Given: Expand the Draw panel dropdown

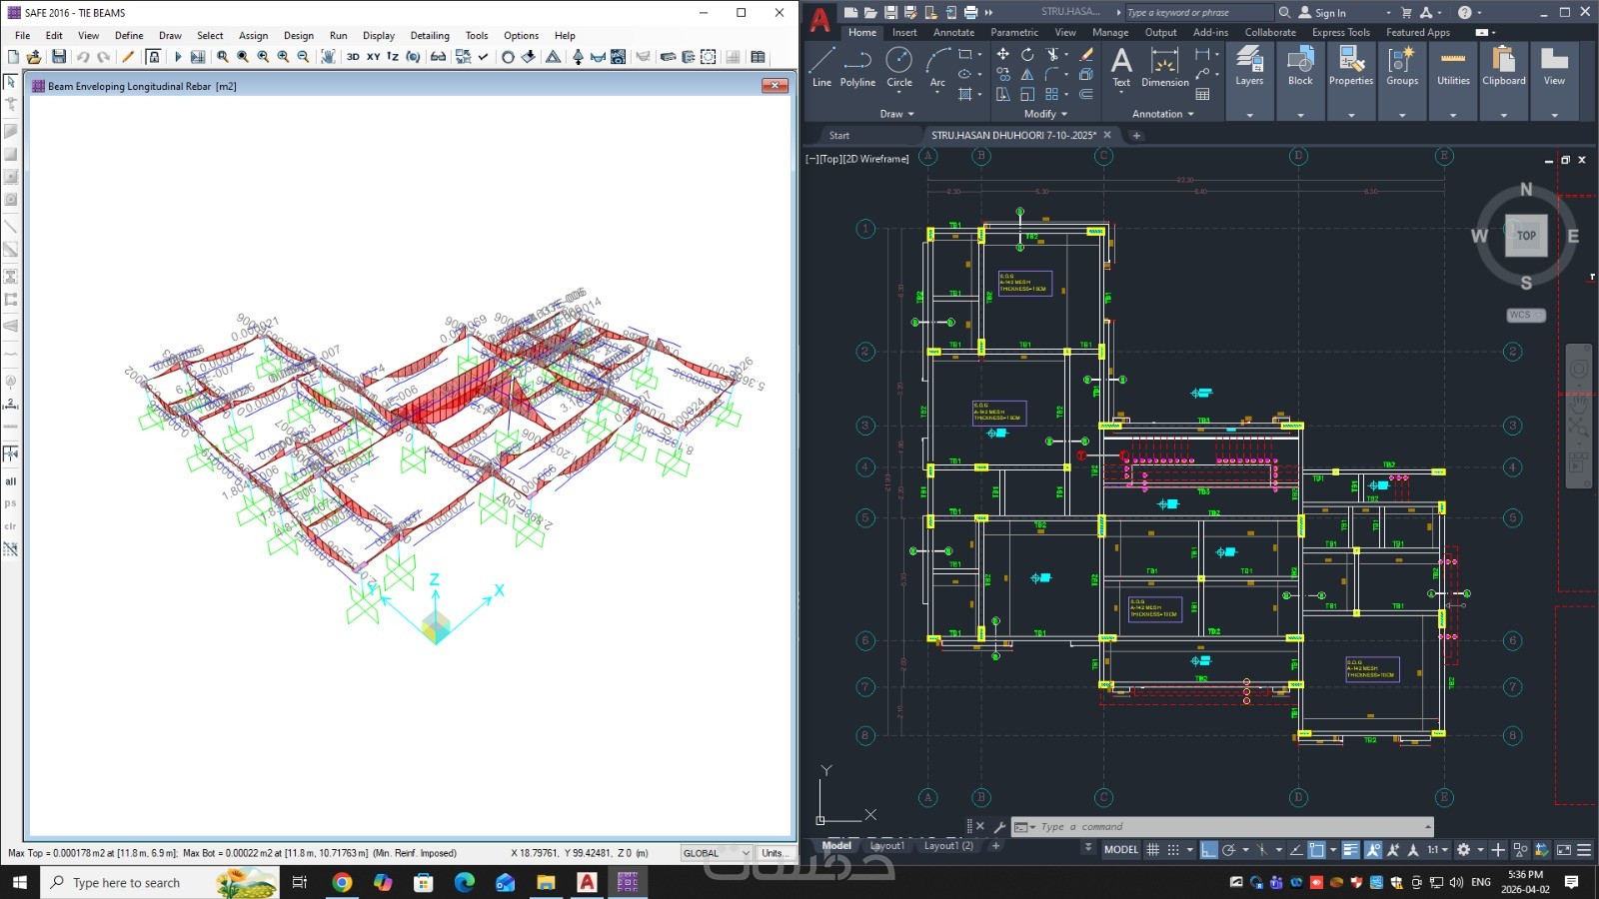Looking at the screenshot, I should [x=897, y=114].
